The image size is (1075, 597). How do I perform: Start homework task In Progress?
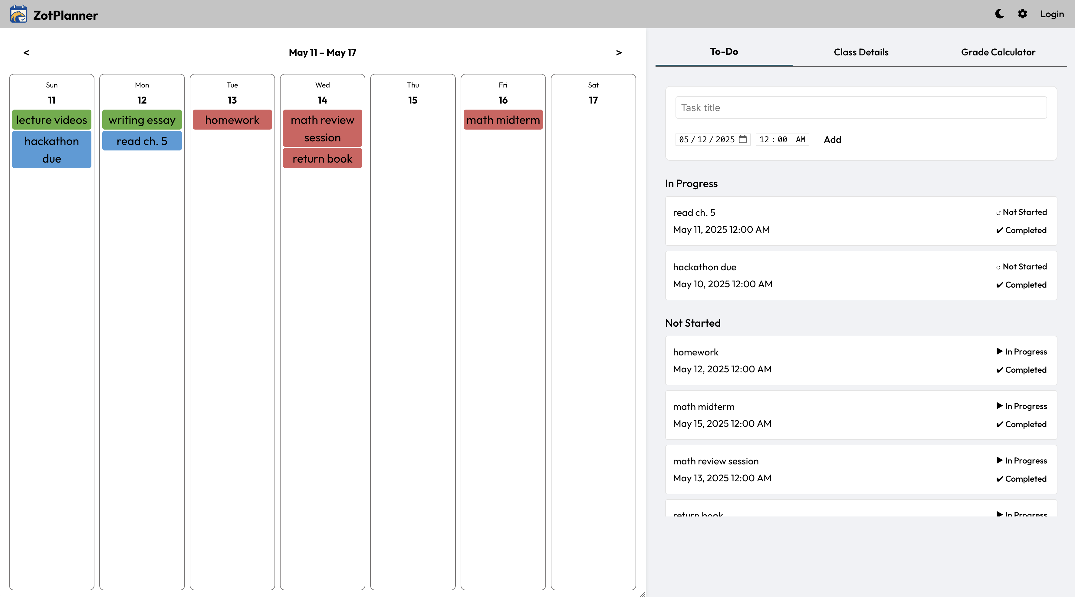(1021, 351)
